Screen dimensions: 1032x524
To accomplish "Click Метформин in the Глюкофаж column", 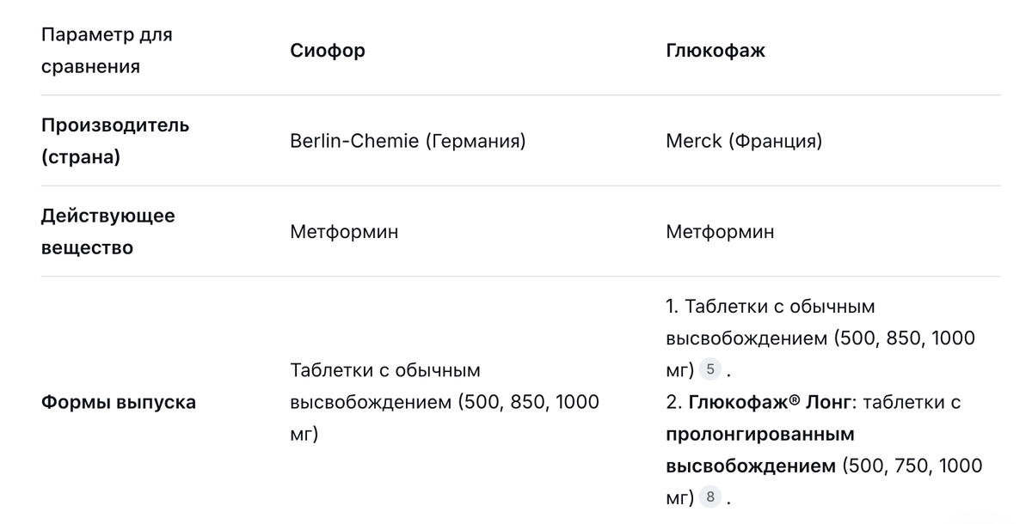I will pyautogui.click(x=720, y=232).
